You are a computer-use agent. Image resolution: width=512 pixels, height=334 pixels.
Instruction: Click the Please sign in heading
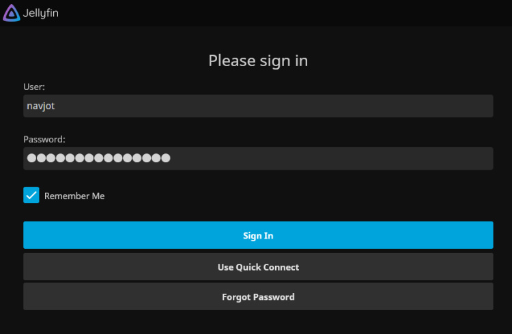(x=258, y=61)
